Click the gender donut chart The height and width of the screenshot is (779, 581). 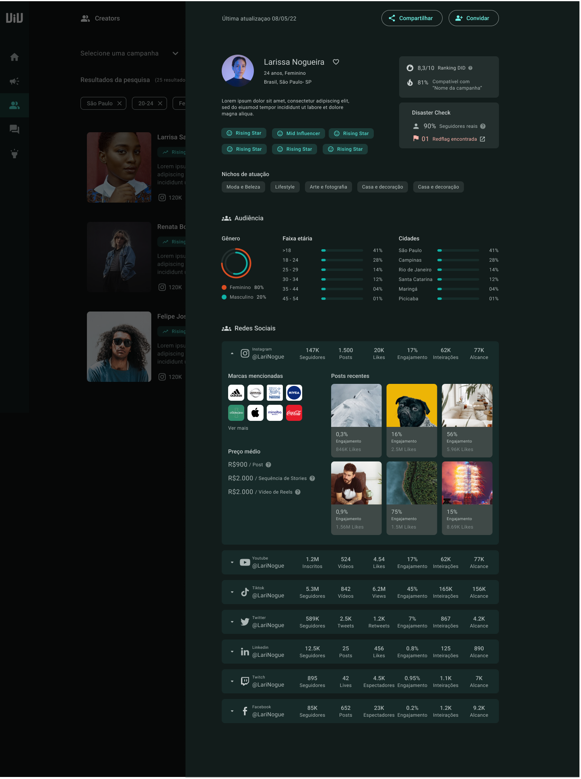(236, 263)
